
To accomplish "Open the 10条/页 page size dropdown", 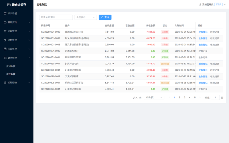I will [x=154, y=98].
